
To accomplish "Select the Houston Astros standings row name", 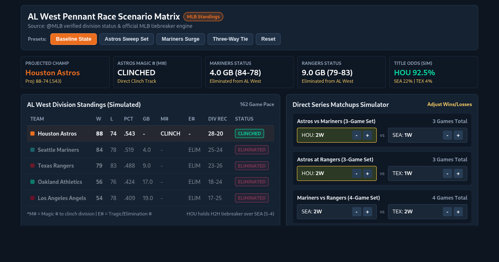I will (57, 134).
